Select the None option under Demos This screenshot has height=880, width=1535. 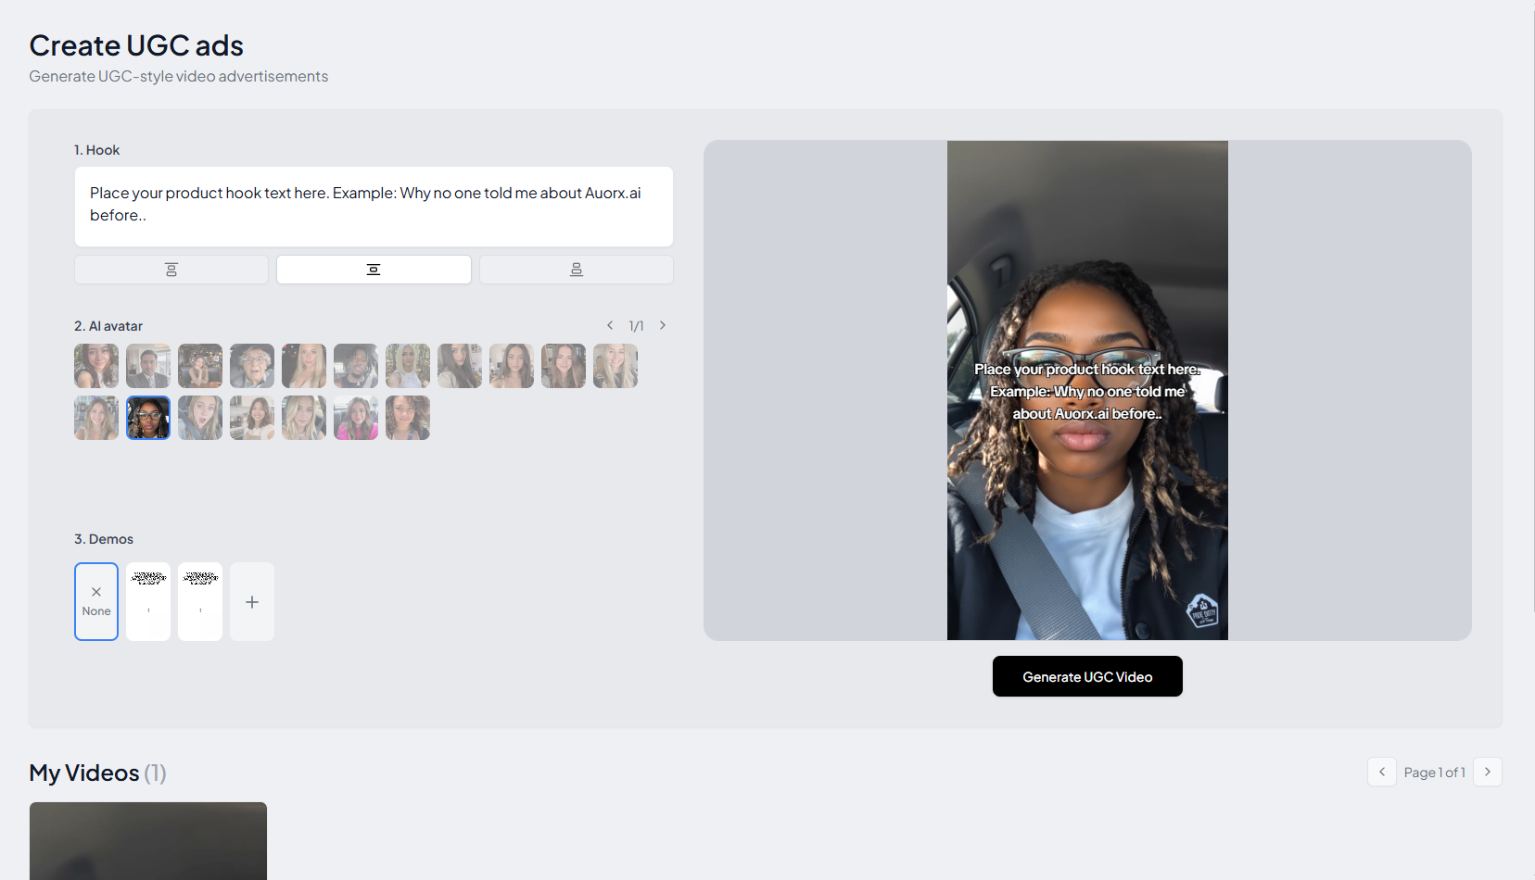tap(95, 601)
